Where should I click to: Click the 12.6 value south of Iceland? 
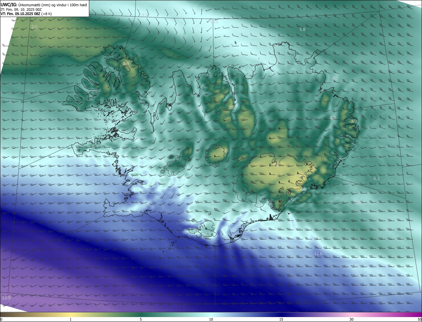(318, 254)
